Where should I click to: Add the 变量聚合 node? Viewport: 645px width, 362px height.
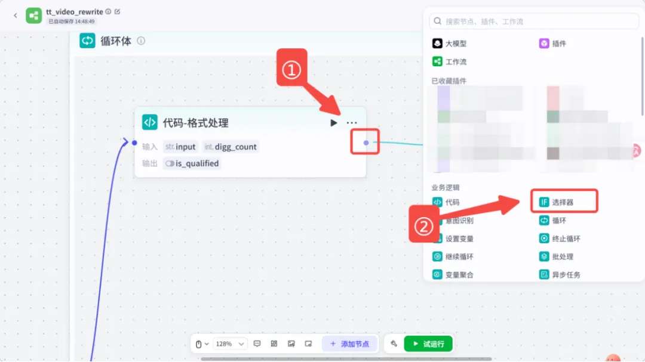pos(453,275)
